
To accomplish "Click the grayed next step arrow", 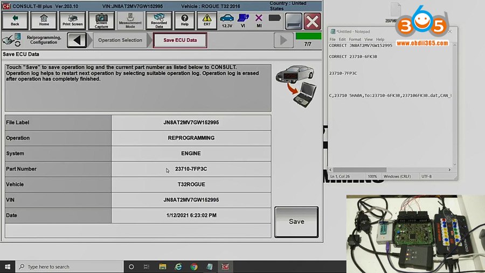I will pyautogui.click(x=283, y=40).
